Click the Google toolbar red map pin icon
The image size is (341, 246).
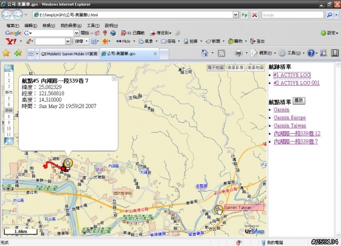(105, 33)
